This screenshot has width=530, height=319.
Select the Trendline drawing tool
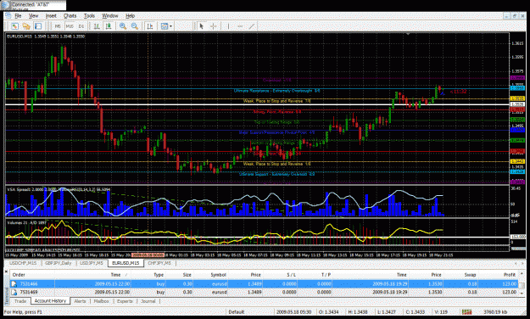coord(252,26)
